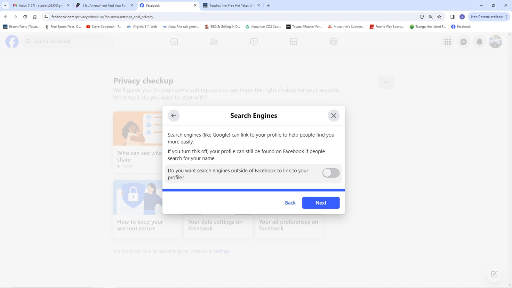The height and width of the screenshot is (288, 512).
Task: Click the browser home button
Action: click(x=35, y=17)
